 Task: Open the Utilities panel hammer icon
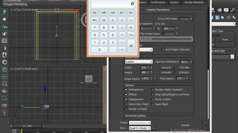coord(232,10)
